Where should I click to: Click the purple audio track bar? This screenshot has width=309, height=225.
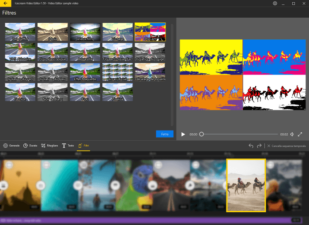click(x=151, y=220)
